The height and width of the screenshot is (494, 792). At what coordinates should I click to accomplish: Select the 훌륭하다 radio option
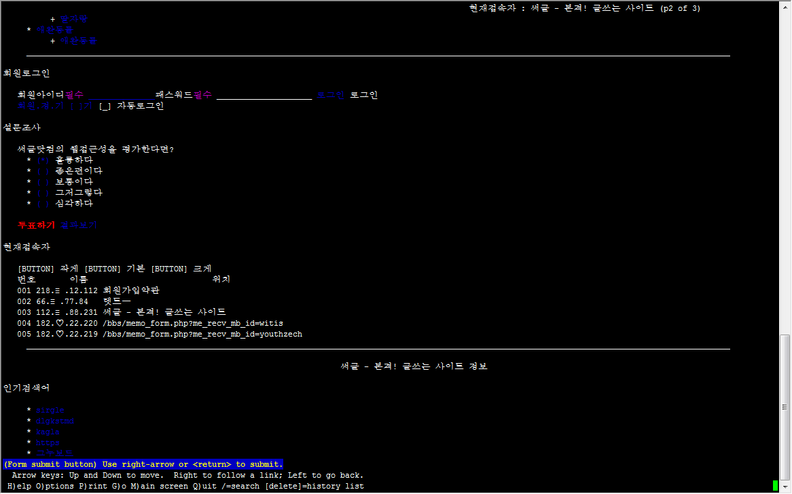pyautogui.click(x=43, y=160)
